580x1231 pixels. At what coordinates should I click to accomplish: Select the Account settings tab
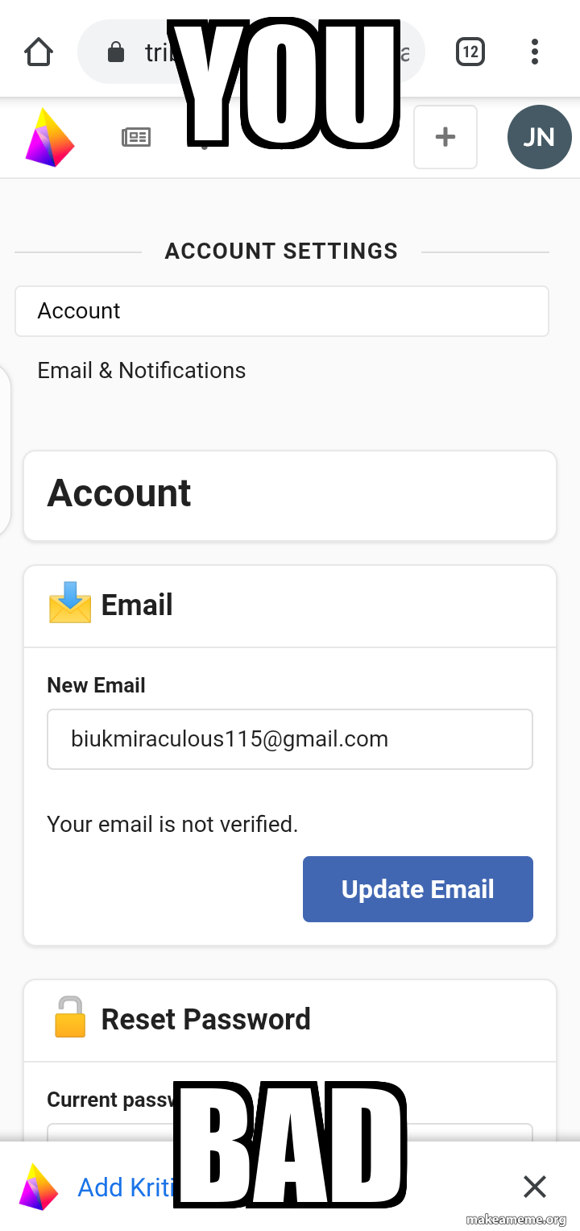tap(281, 311)
